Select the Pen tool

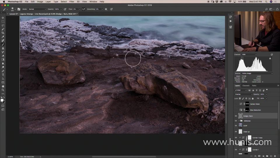(x=3, y=71)
